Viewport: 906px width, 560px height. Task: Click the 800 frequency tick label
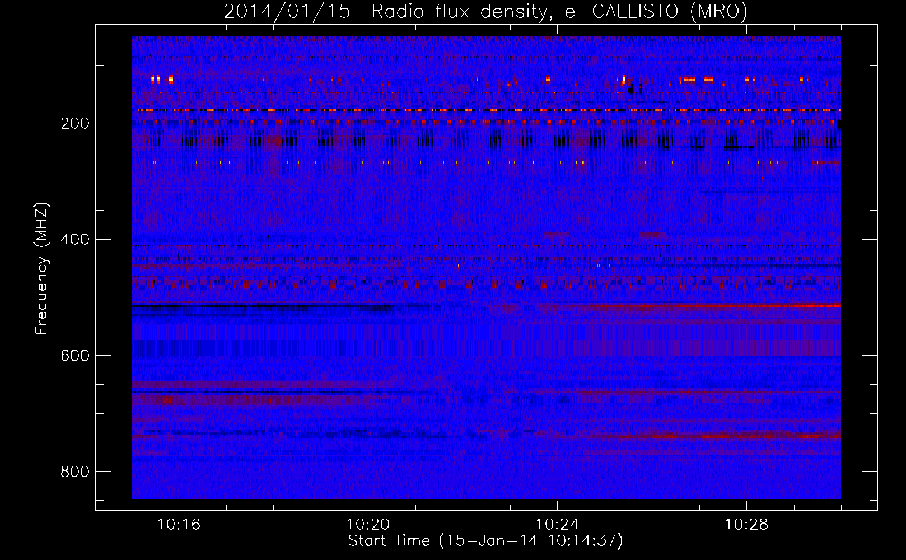[x=74, y=472]
